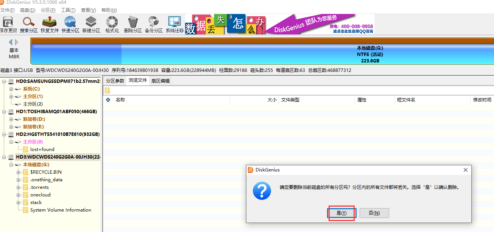The width and height of the screenshot is (494, 232).
Task: Collapse the HD1 TOSHIBA disk node
Action: pos(4,112)
